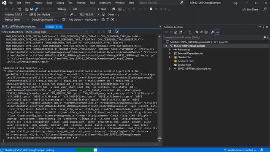Expand the External Dependencies node
This screenshot has width=270, height=152.
170,54
